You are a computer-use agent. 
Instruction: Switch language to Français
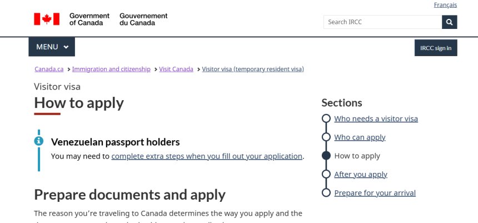tap(445, 5)
